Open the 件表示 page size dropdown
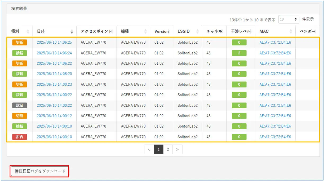Image resolution: width=324 pixels, height=181 pixels. coord(289,19)
